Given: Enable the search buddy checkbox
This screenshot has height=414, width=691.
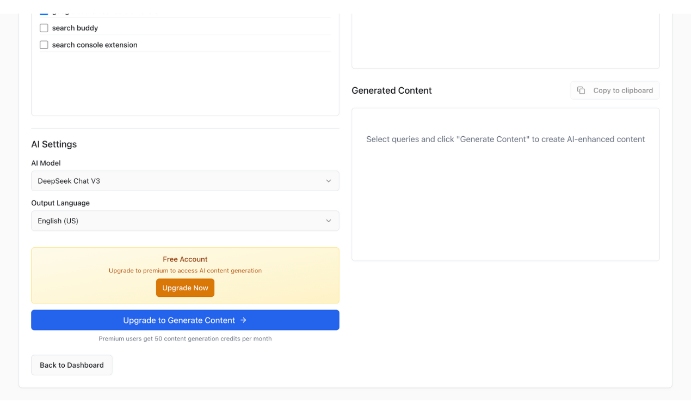Looking at the screenshot, I should click(44, 28).
